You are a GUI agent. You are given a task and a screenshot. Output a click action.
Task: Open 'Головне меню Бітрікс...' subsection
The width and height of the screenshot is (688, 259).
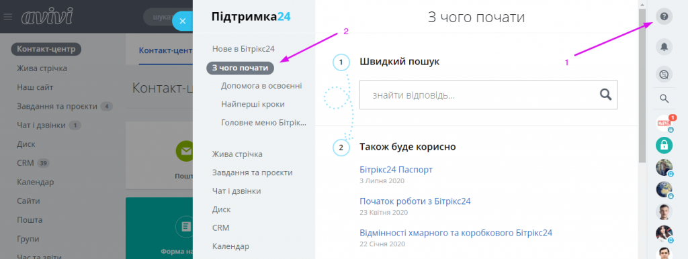(x=263, y=123)
